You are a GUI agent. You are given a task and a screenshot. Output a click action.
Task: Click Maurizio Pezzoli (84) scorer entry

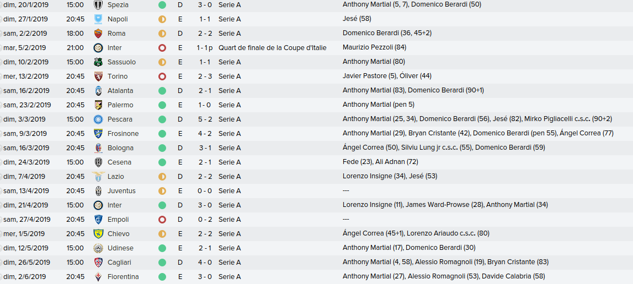(x=374, y=47)
